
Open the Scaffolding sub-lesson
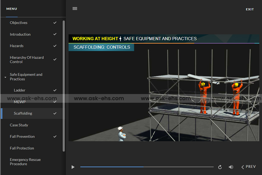pos(23,113)
